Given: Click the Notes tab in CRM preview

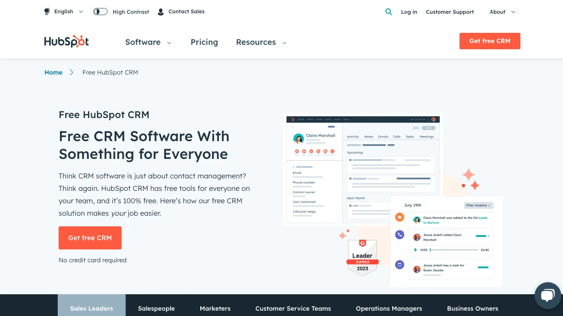Looking at the screenshot, I should point(369,137).
